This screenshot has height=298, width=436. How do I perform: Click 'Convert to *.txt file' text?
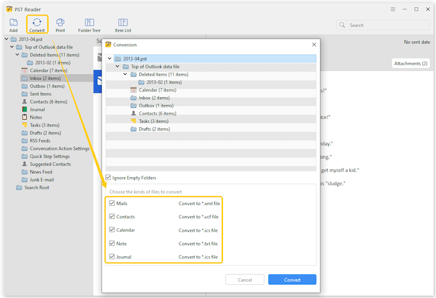pos(198,244)
